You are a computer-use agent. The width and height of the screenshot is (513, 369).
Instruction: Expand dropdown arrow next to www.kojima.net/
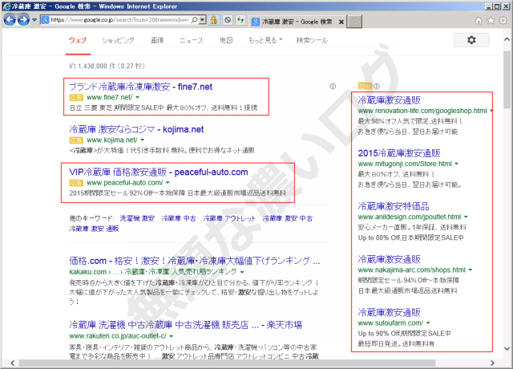click(x=143, y=140)
